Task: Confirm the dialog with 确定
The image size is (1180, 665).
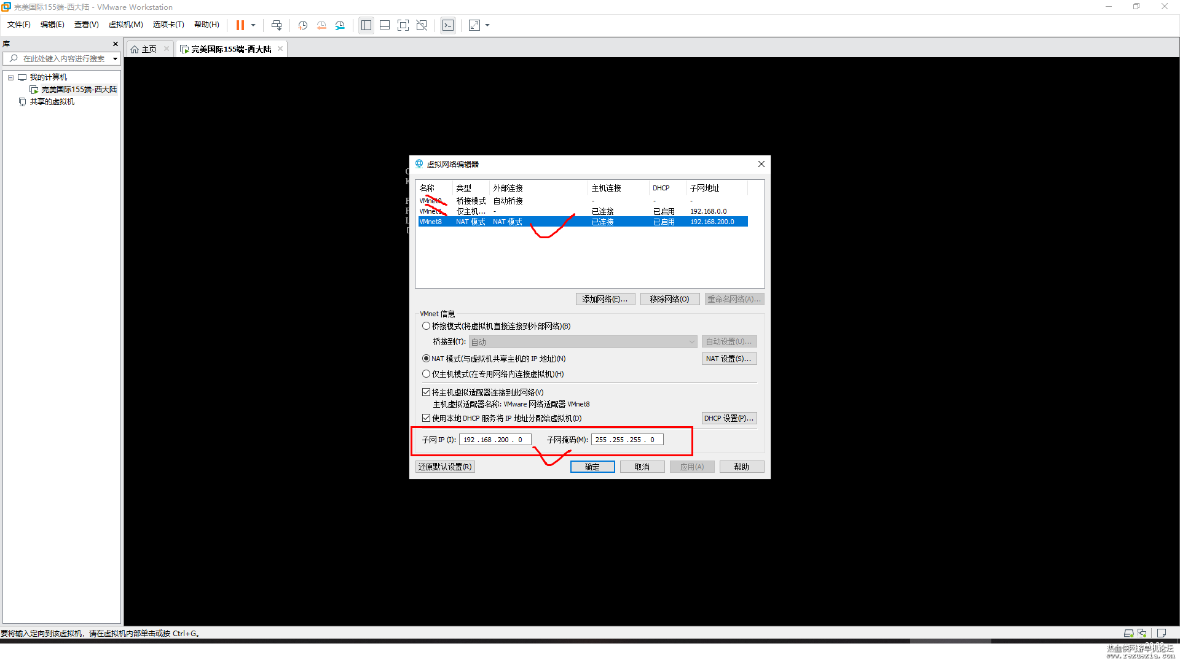Action: coord(592,467)
